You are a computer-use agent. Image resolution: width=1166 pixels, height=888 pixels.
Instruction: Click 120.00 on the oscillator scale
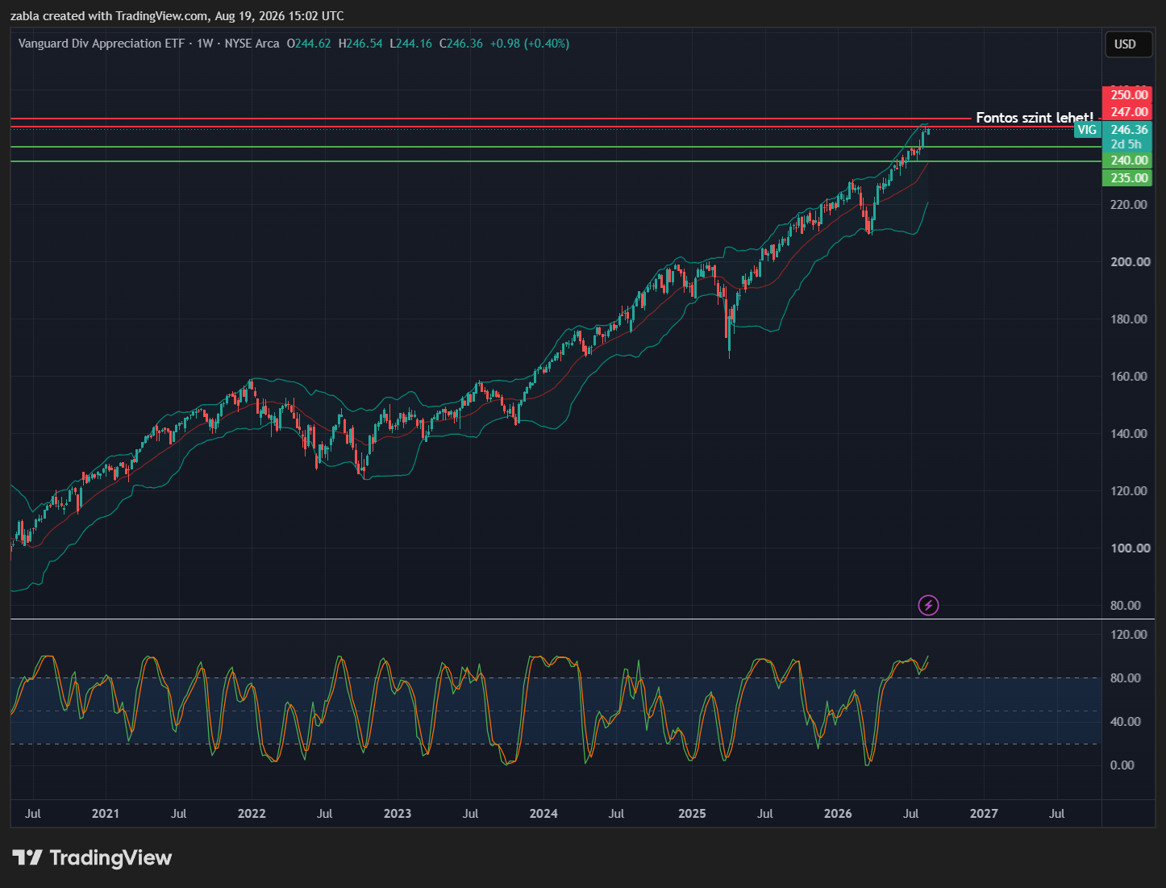pyautogui.click(x=1129, y=635)
